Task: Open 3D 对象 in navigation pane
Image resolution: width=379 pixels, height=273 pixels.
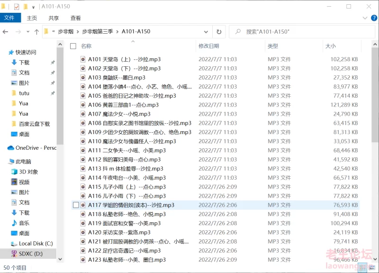Action: pyautogui.click(x=28, y=172)
